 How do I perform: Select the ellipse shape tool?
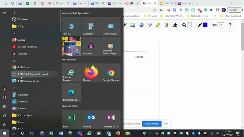click(x=141, y=25)
